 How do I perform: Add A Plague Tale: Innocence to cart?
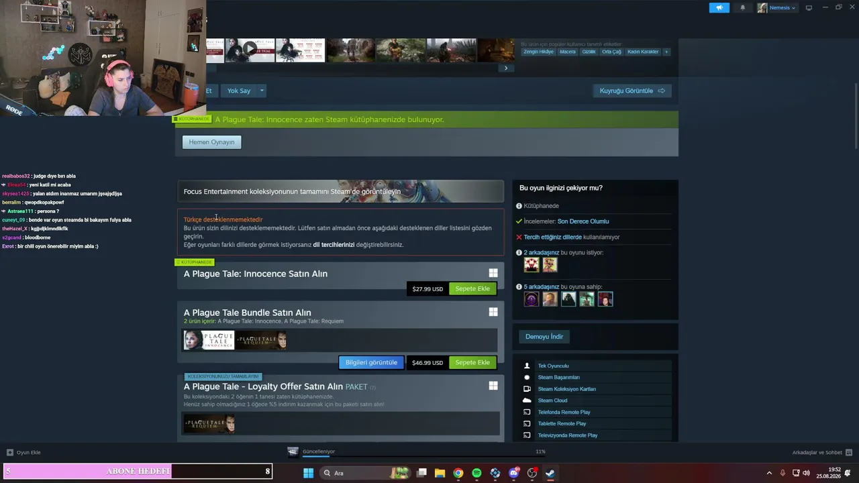[472, 288]
